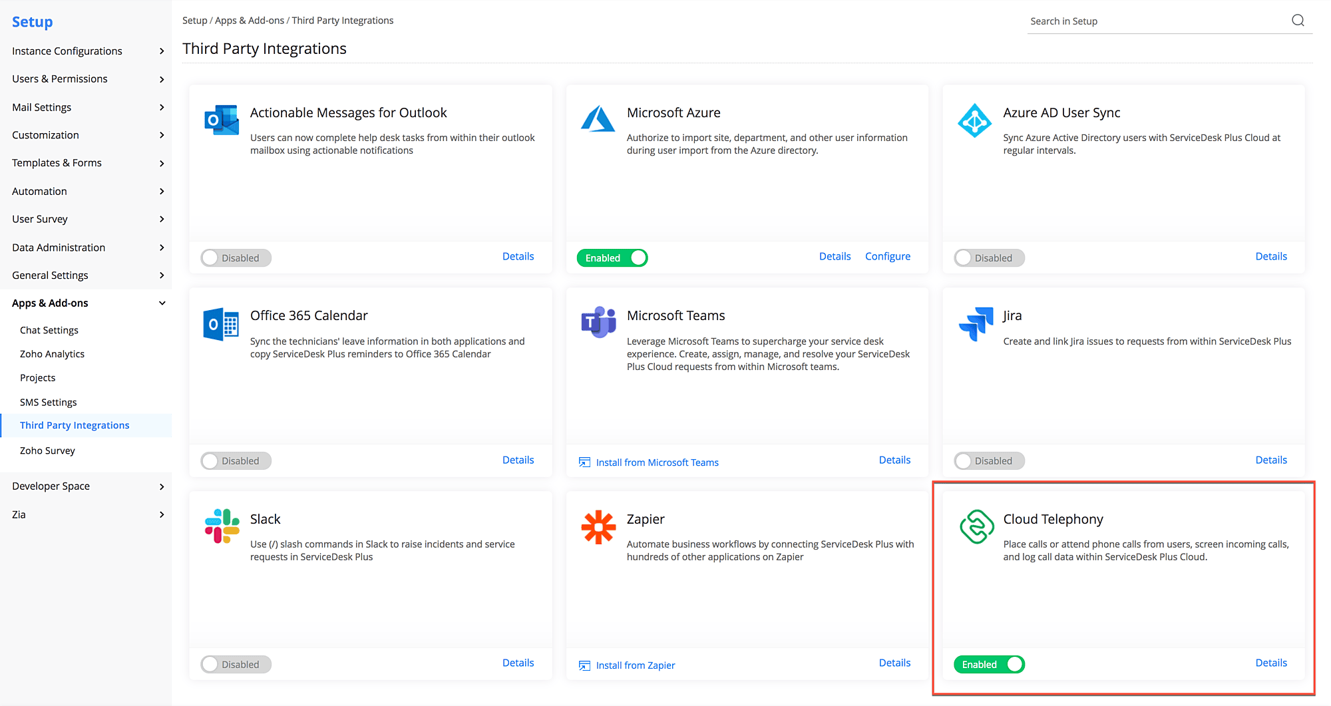Click the Zapier logo icon
The image size is (1331, 706).
598,527
